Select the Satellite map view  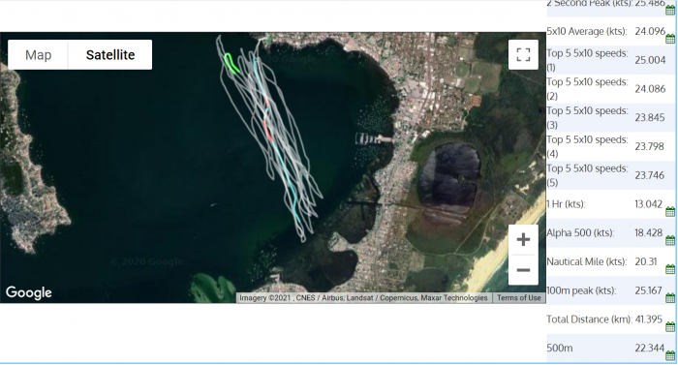110,55
